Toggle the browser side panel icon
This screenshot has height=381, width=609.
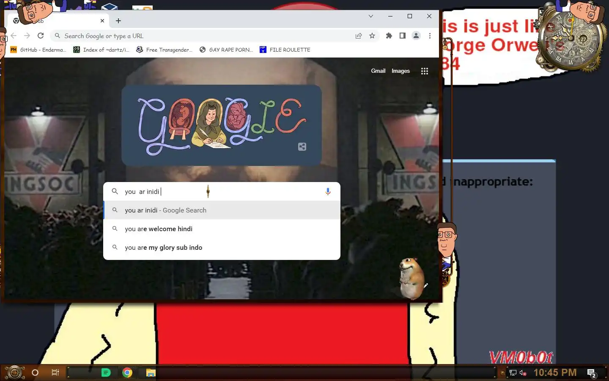tap(403, 36)
